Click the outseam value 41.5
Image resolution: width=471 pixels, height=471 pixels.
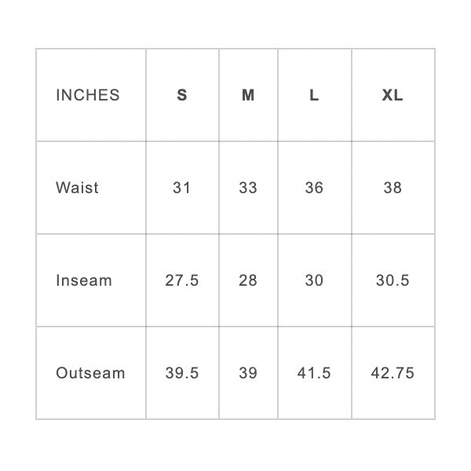pos(314,374)
